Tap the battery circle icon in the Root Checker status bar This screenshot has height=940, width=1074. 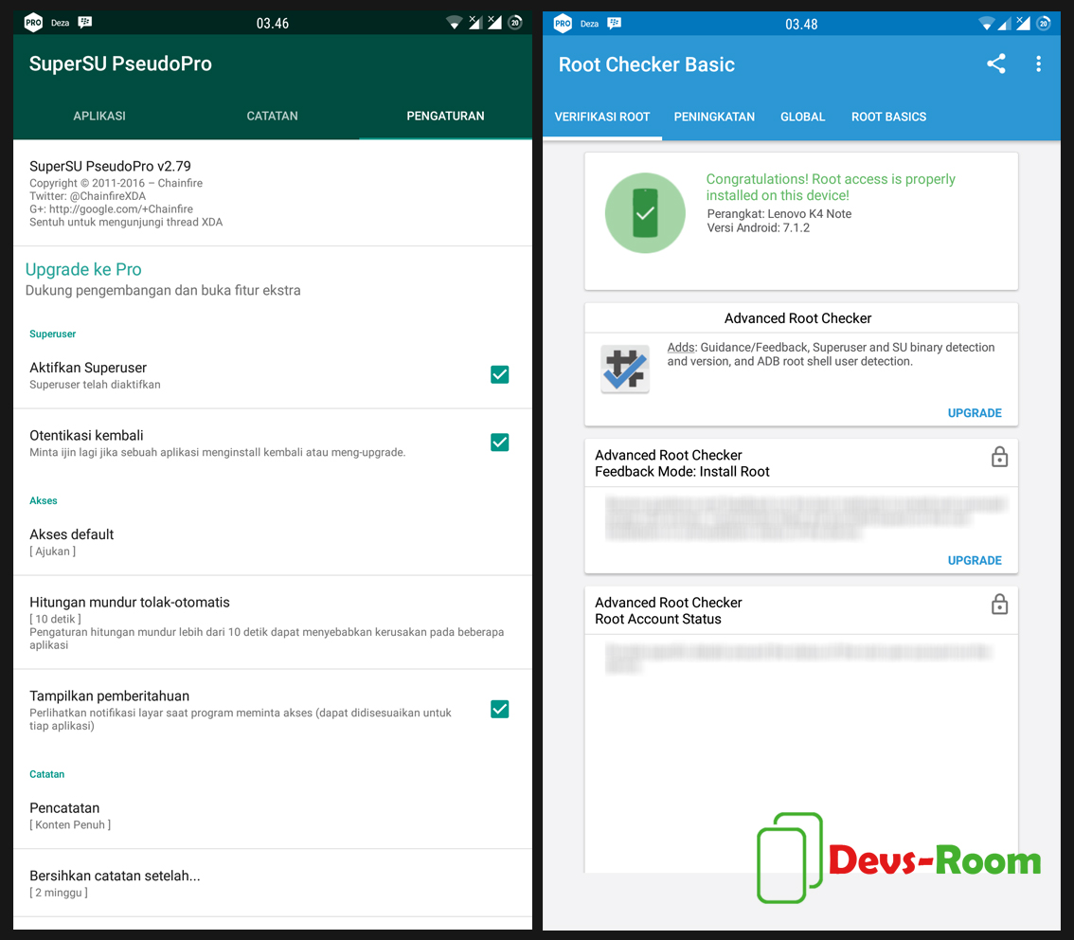[x=1043, y=24]
